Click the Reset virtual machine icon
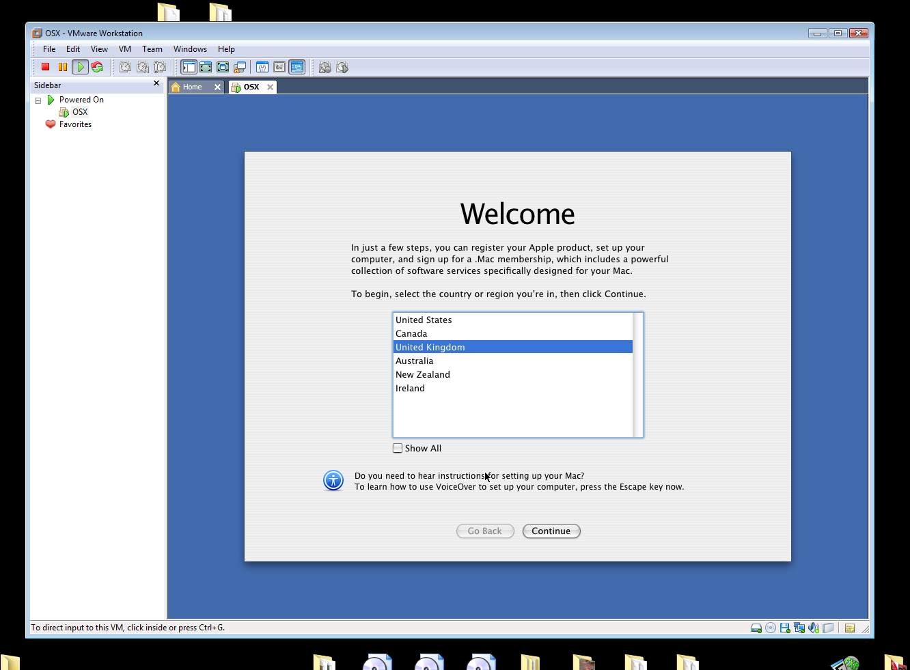This screenshot has height=670, width=910. tap(97, 67)
